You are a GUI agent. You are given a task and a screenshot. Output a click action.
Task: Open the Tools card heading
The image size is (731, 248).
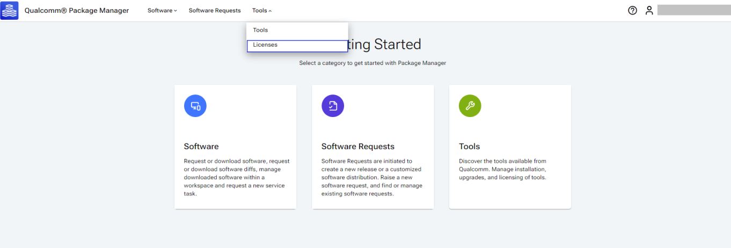coord(470,146)
